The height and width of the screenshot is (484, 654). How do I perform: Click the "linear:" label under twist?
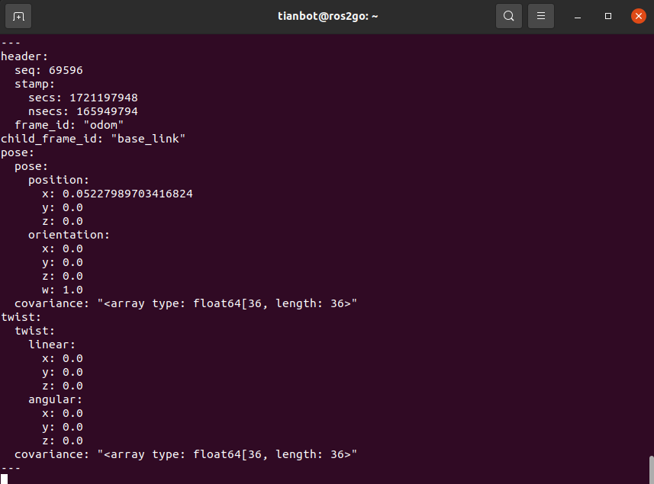click(52, 345)
